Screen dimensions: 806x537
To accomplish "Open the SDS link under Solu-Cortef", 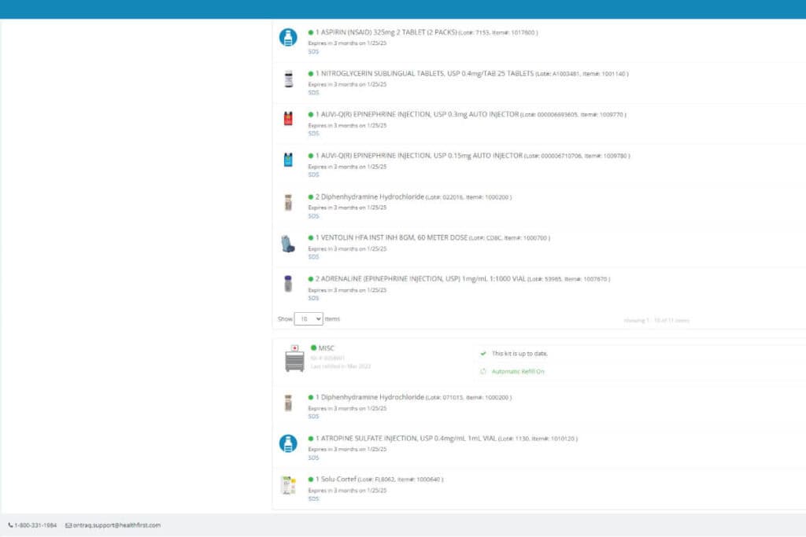I will (313, 499).
